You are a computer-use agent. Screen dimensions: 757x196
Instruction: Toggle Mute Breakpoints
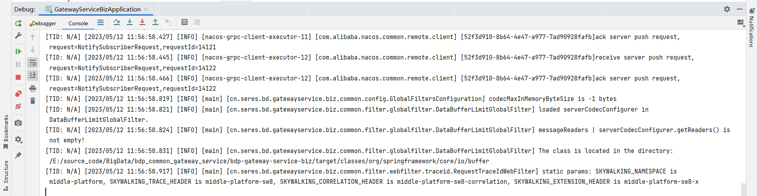pos(18,106)
